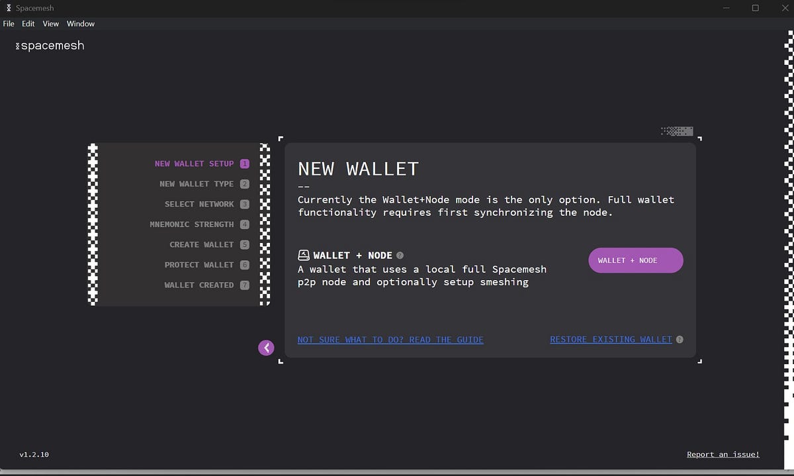This screenshot has width=794, height=476.
Task: Open the Window menu
Action: (80, 23)
